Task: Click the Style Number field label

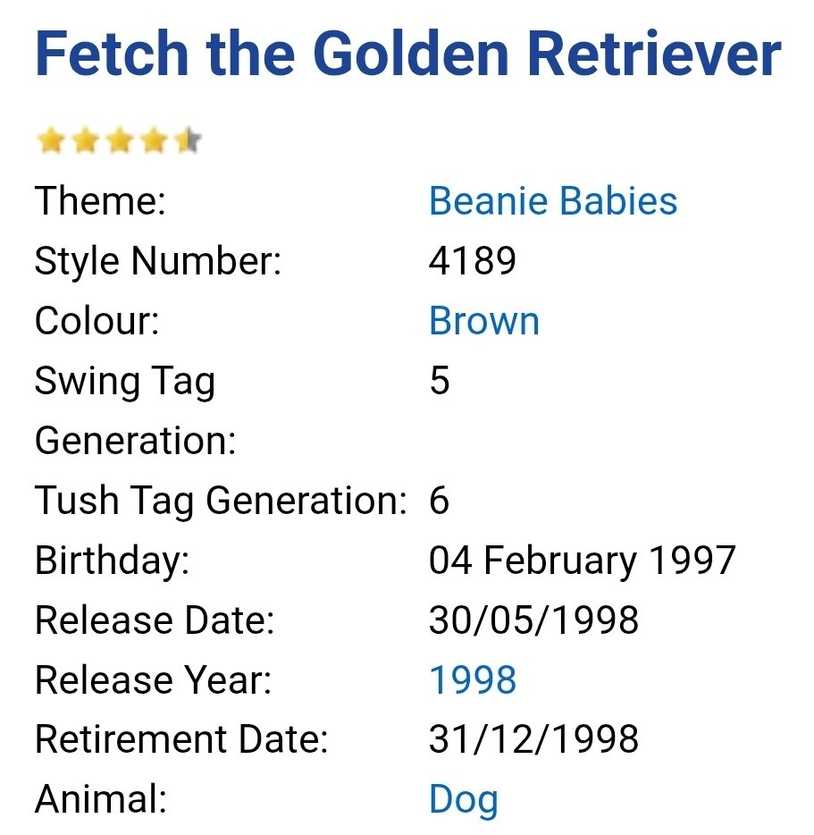Action: point(158,261)
